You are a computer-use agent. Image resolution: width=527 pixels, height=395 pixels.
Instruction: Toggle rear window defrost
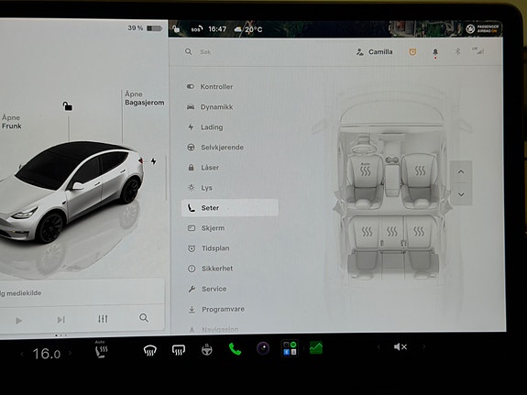pyautogui.click(x=179, y=350)
